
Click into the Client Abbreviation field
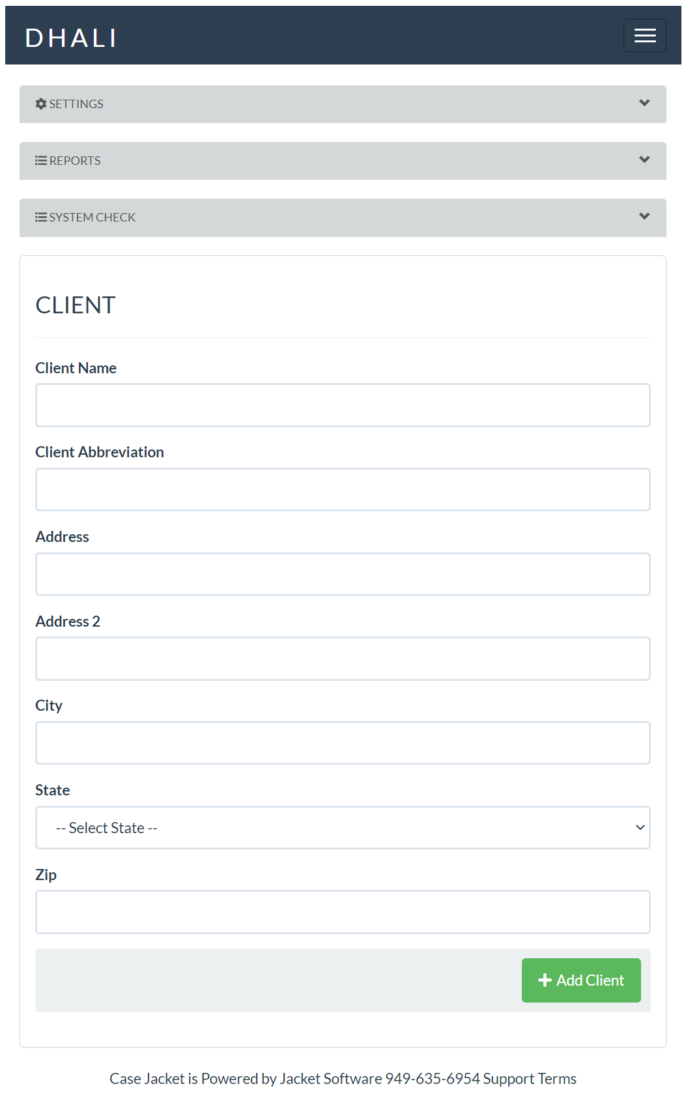(x=343, y=490)
